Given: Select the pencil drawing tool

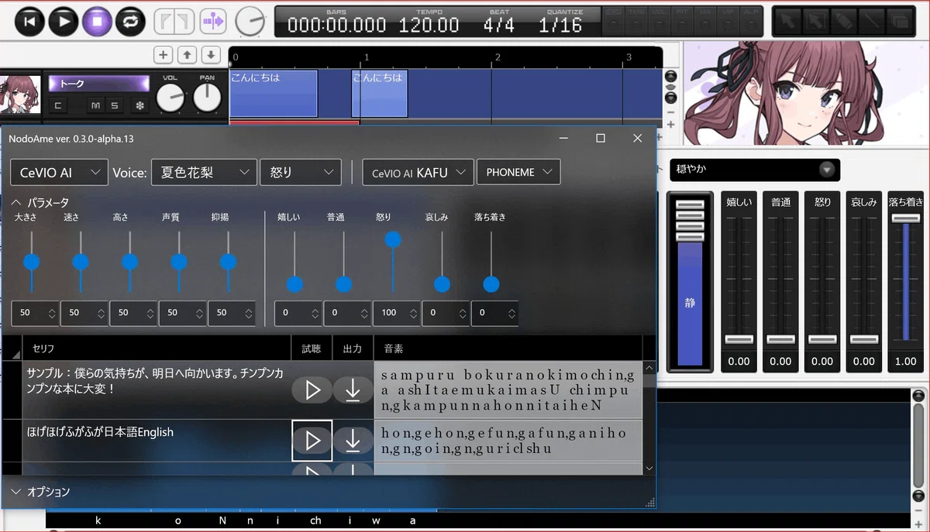Looking at the screenshot, I should 844,21.
